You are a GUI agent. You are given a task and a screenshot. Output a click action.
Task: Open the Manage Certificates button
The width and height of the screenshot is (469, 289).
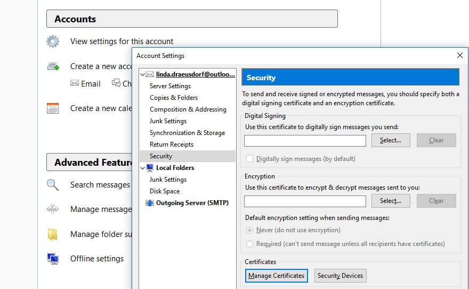click(x=276, y=276)
